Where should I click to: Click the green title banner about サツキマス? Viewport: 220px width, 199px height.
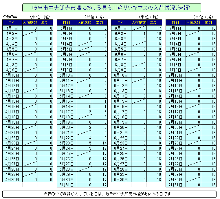[x=111, y=8]
